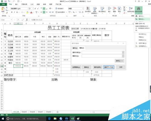Click the Close button in dialog
Viewport: 151px width, 121px height.
[121, 67]
